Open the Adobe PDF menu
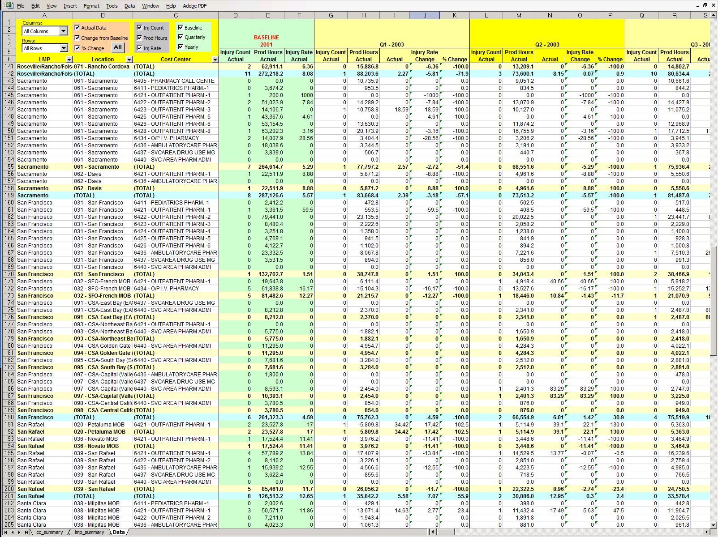Image resolution: width=718 pixels, height=537 pixels. [195, 6]
